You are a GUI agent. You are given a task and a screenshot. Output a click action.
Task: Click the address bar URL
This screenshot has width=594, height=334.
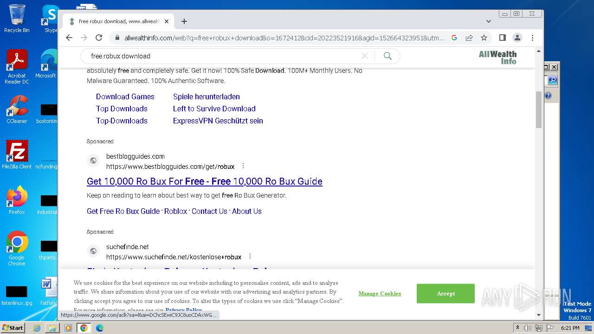pos(284,38)
